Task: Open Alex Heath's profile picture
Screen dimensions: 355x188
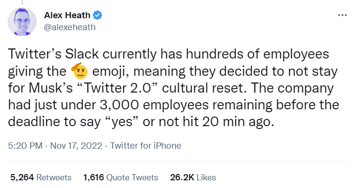Action: 22,22
